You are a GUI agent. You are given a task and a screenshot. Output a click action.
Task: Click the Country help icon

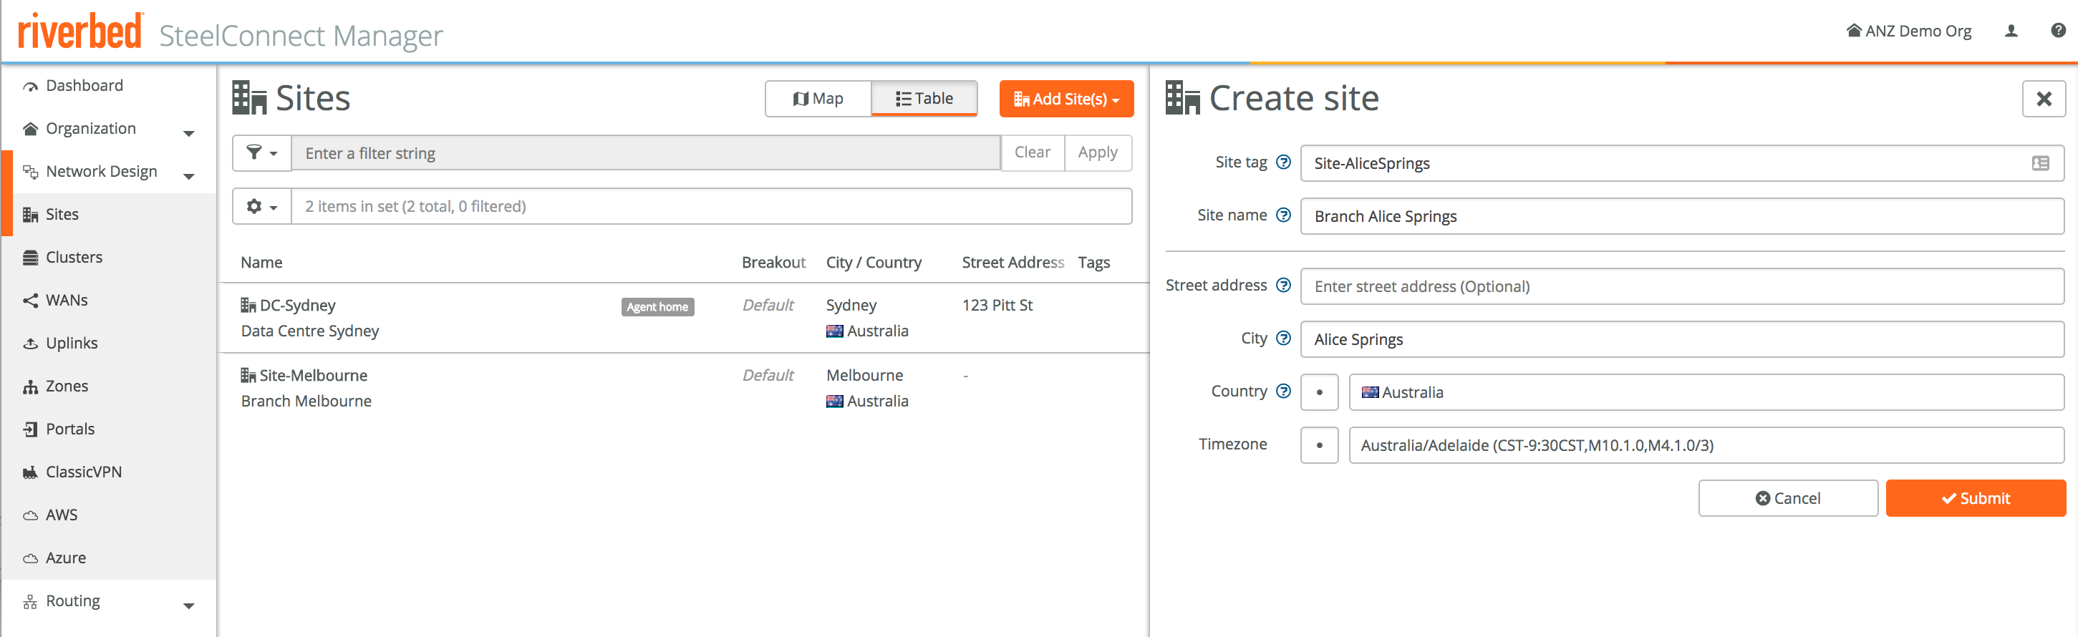point(1283,391)
